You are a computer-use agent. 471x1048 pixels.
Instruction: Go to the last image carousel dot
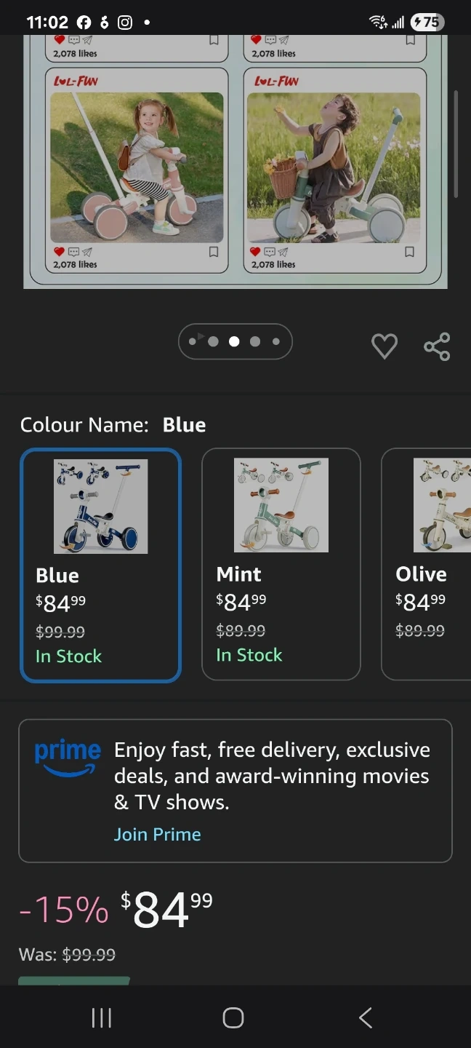275,341
